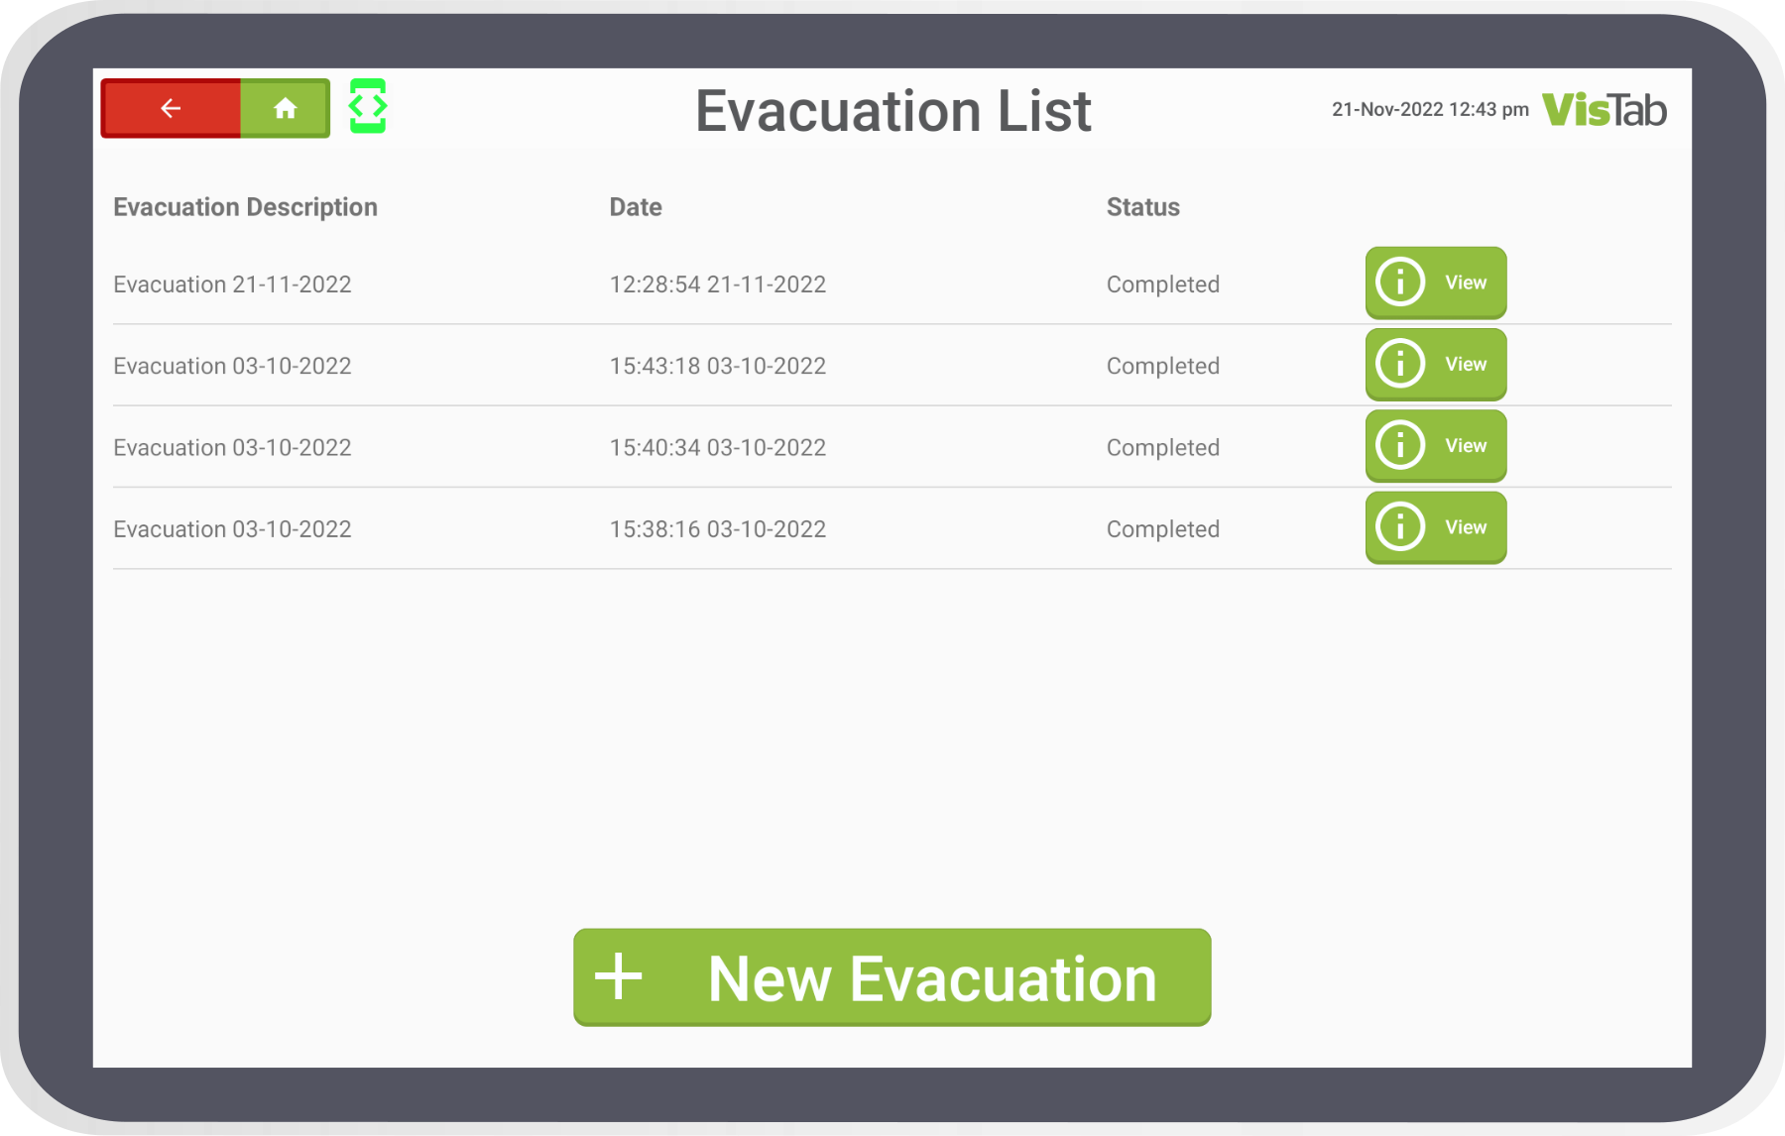View the evacuation recorded at 15:43:18

[x=1466, y=364]
